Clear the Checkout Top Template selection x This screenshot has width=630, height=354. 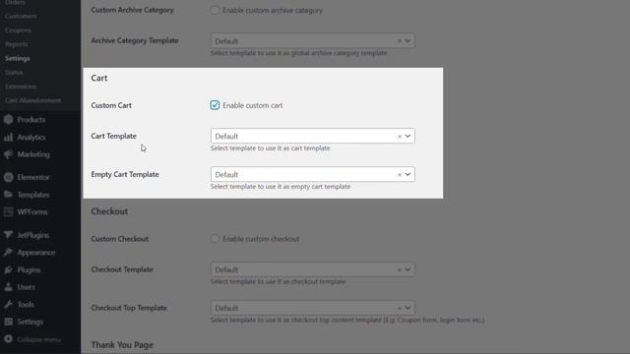coord(400,308)
